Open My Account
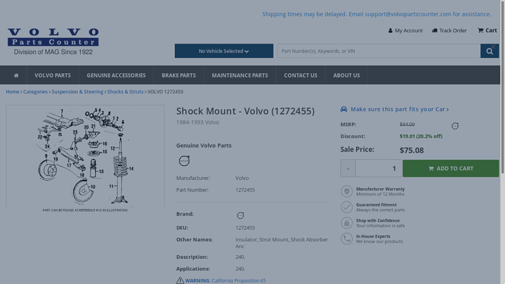This screenshot has height=284, width=505. point(405,30)
